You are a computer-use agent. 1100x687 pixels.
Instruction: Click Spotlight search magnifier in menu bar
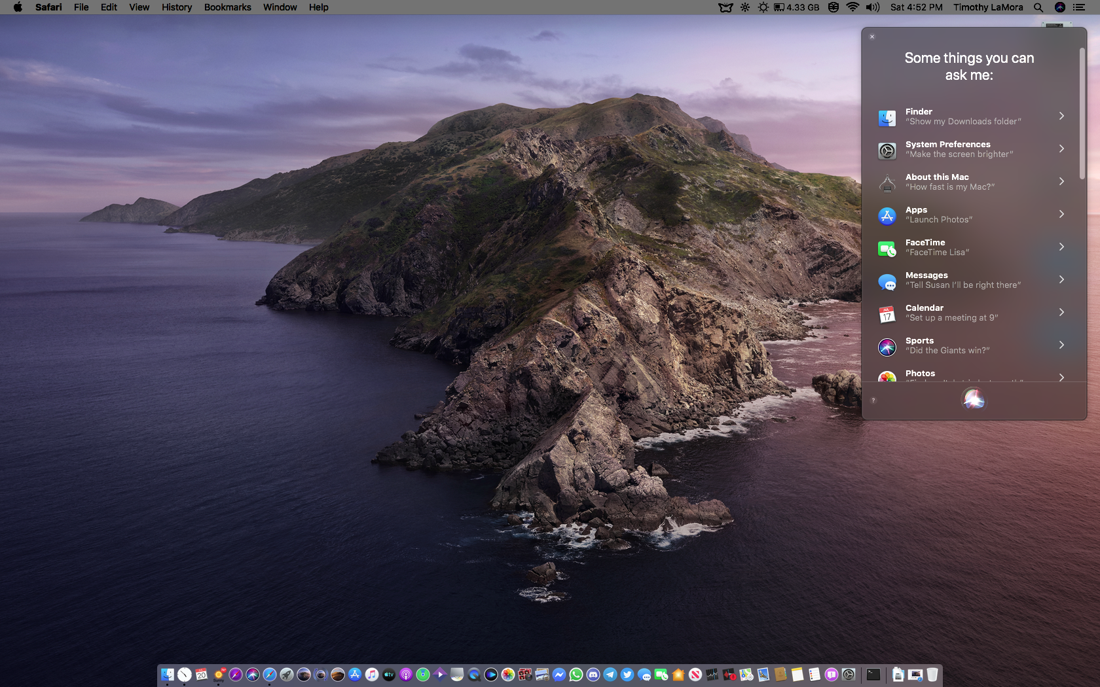point(1038,7)
